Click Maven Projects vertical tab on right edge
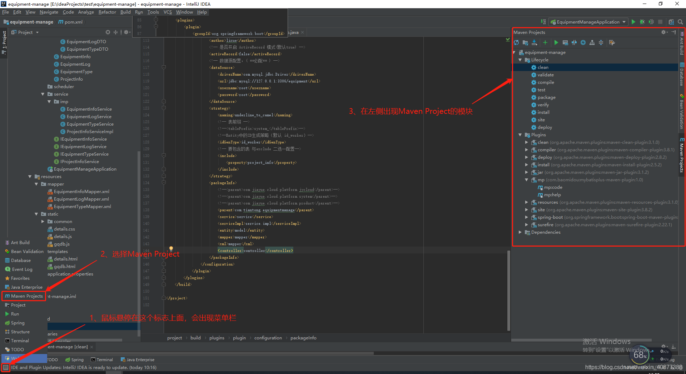The height and width of the screenshot is (374, 686). 682,155
